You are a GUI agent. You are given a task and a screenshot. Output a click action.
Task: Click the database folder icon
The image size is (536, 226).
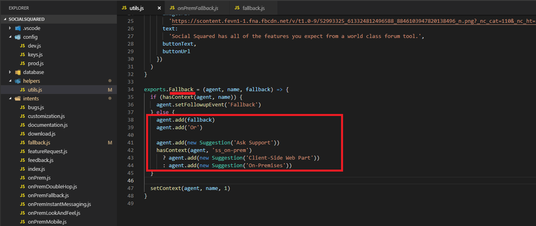[x=18, y=72]
